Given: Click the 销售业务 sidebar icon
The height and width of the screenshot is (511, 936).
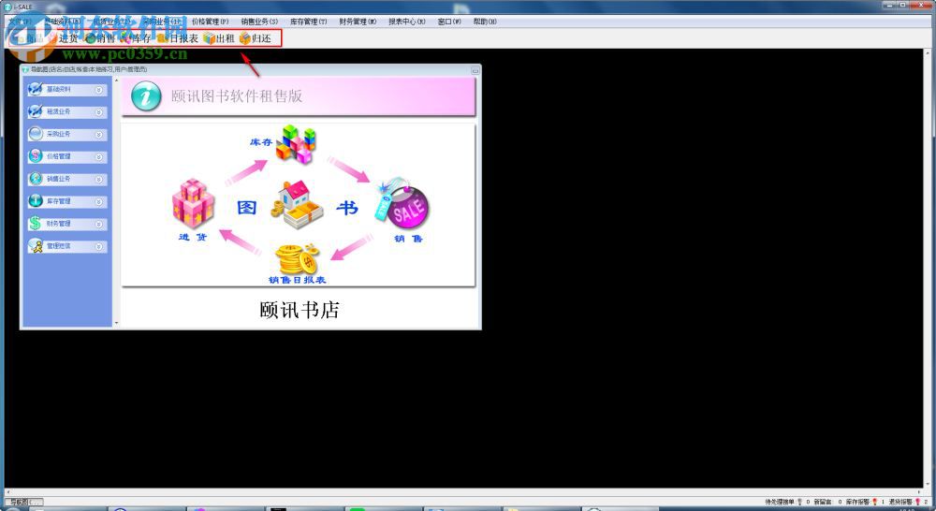Looking at the screenshot, I should pyautogui.click(x=36, y=179).
